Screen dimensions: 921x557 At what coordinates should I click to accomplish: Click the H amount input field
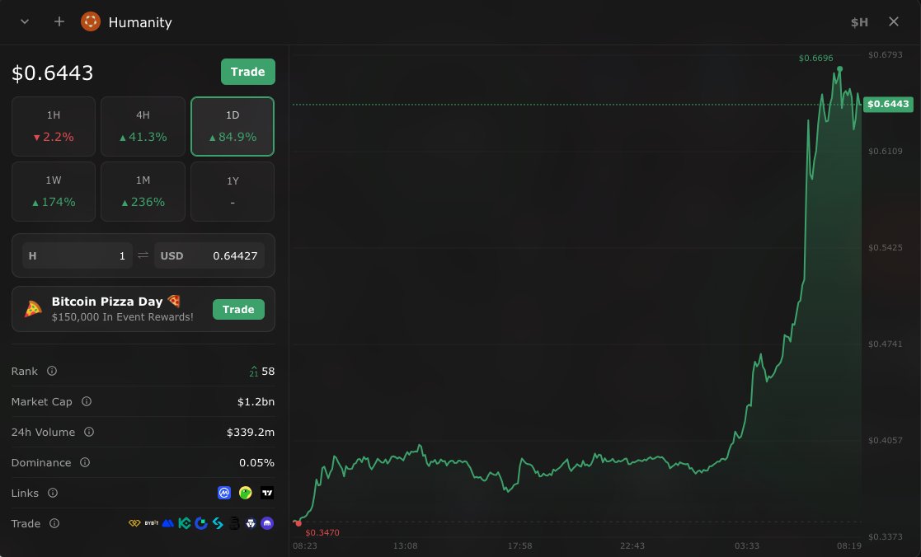click(78, 256)
